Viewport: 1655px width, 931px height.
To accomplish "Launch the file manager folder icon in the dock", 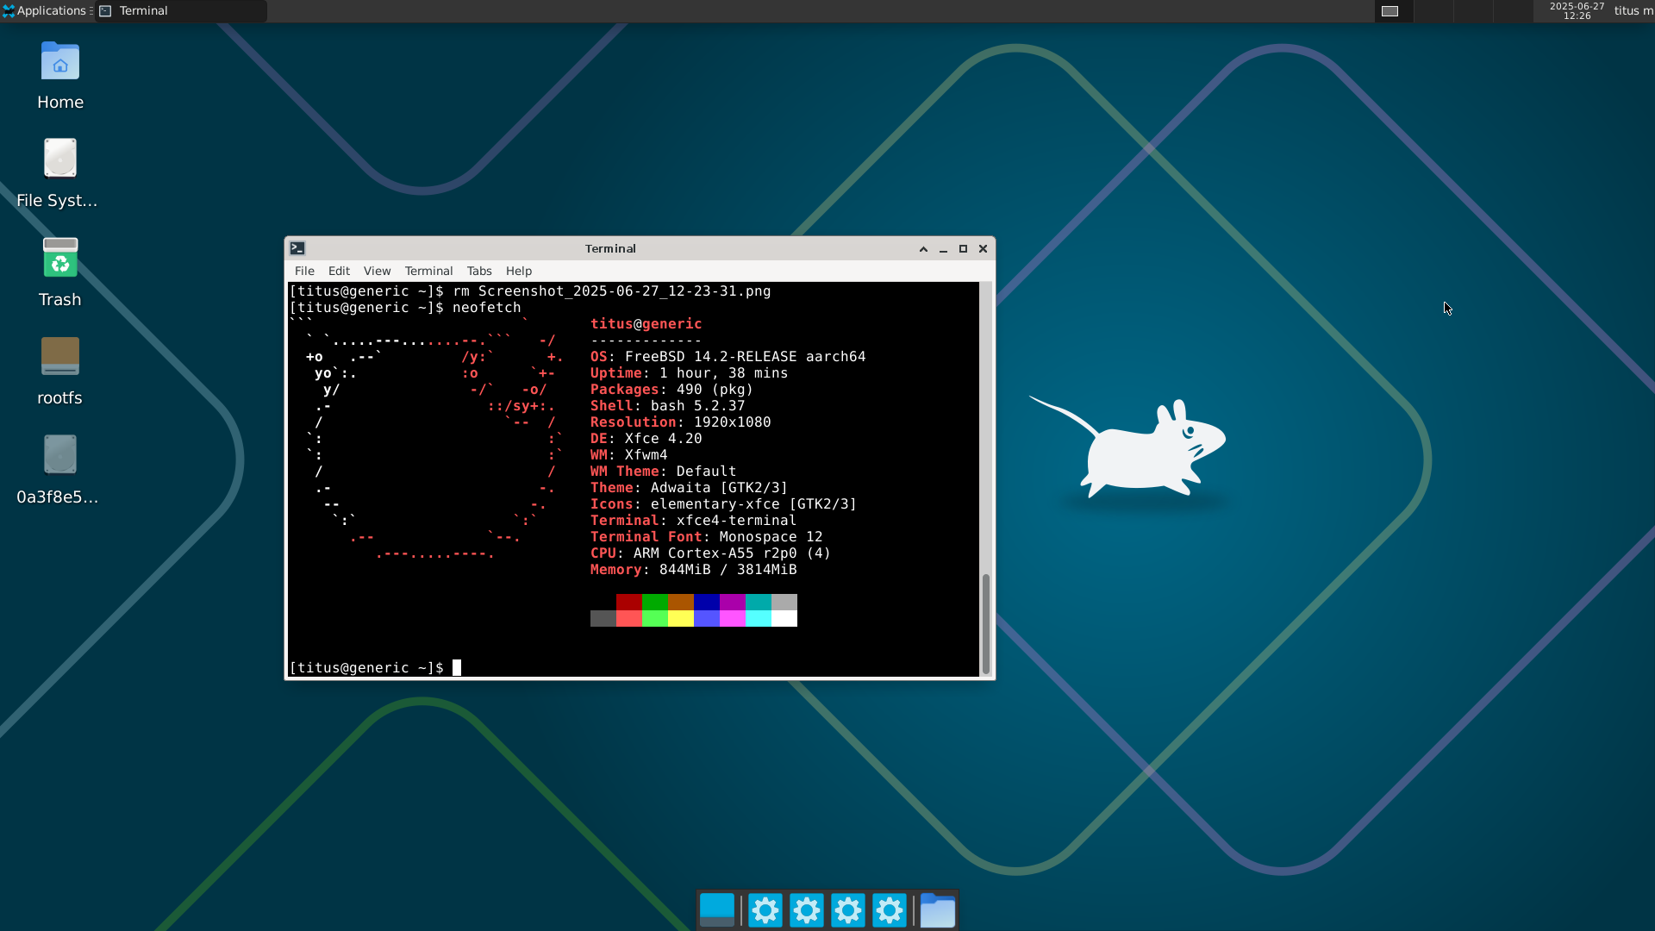I will point(937,910).
